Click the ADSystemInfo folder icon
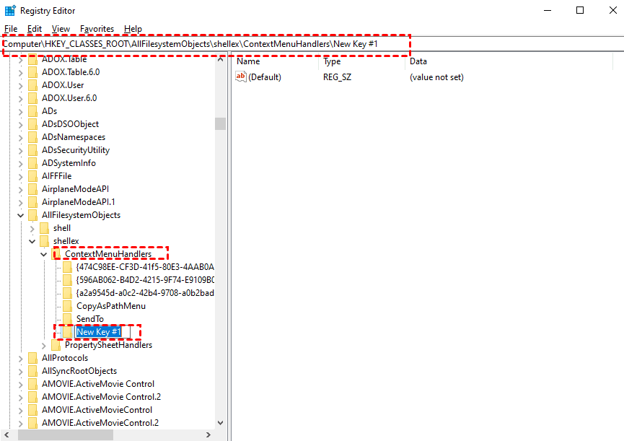This screenshot has height=441, width=624. click(x=32, y=162)
